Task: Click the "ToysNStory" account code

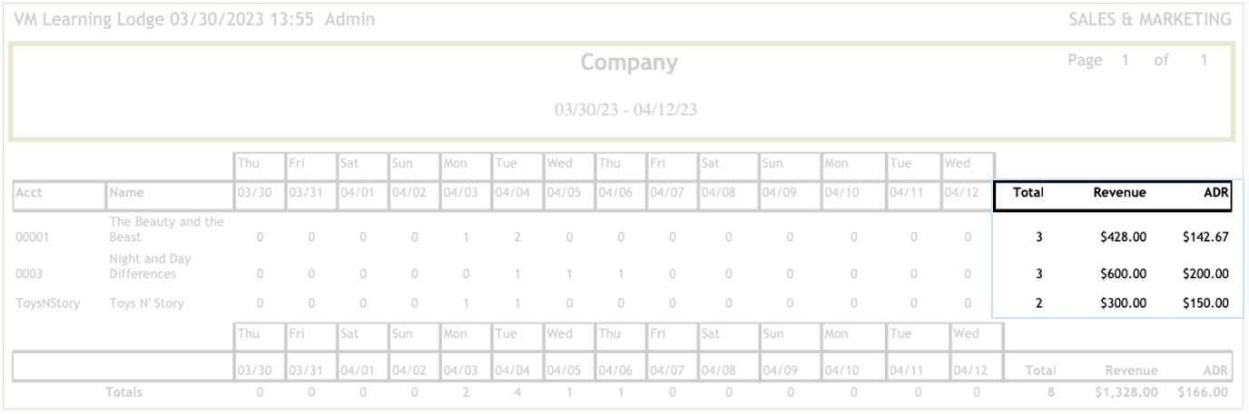Action: tap(45, 303)
